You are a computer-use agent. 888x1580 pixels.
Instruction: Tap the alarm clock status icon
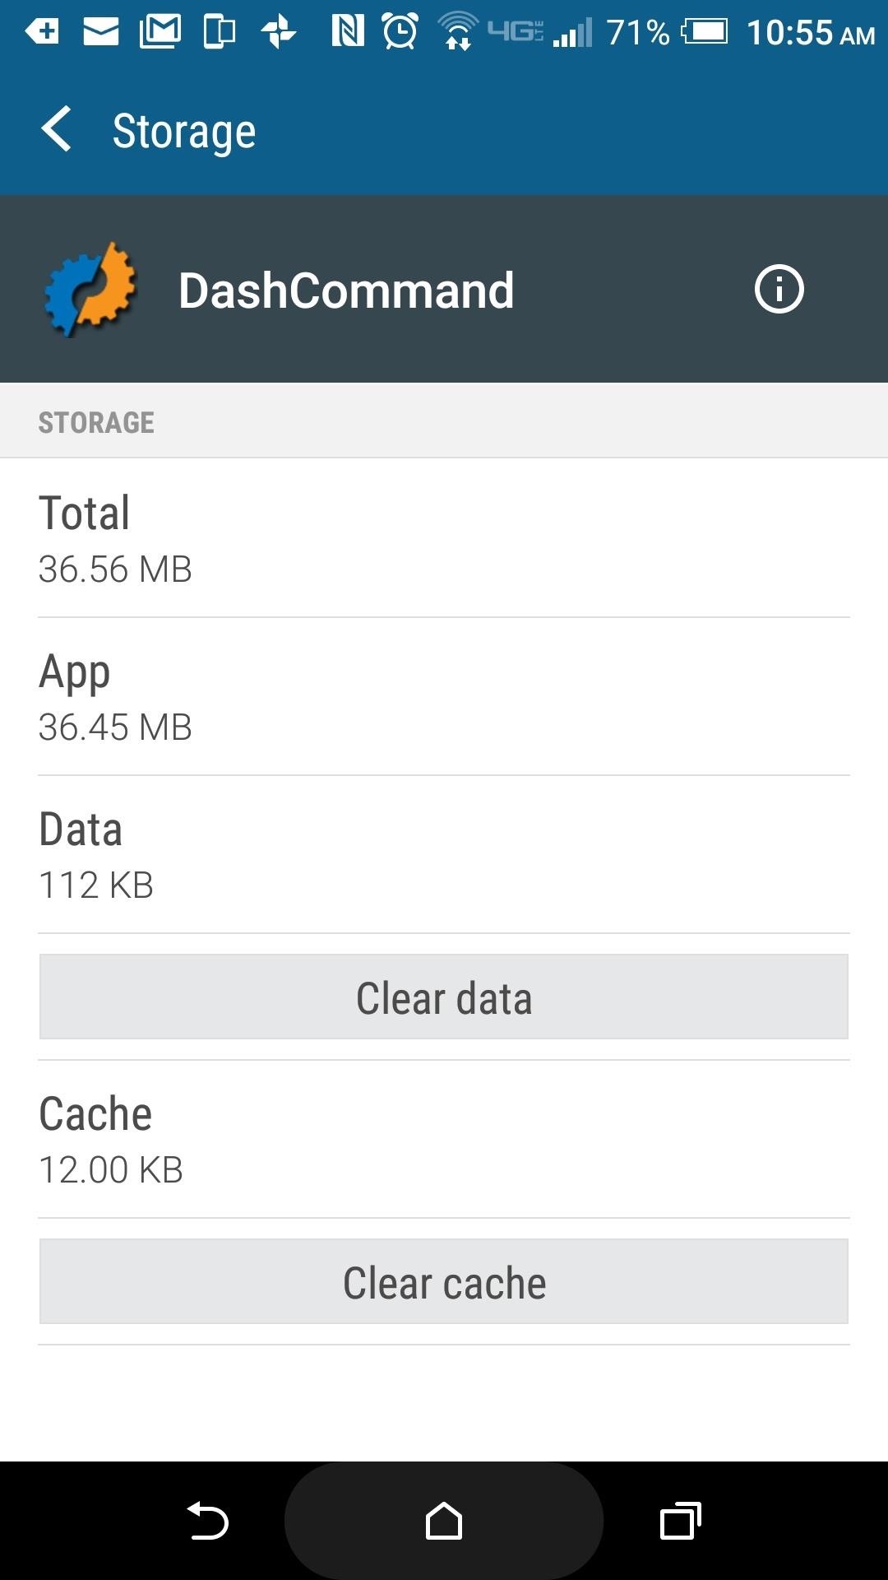400,32
